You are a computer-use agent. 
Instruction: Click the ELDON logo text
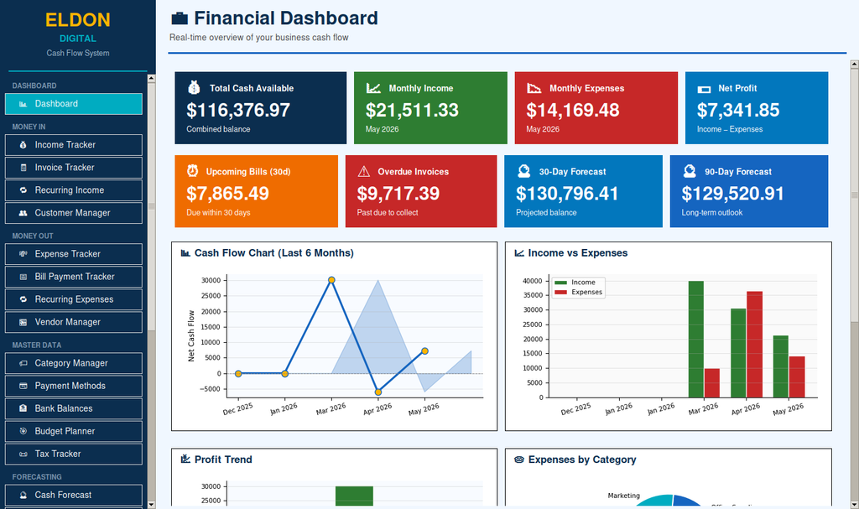coord(78,20)
